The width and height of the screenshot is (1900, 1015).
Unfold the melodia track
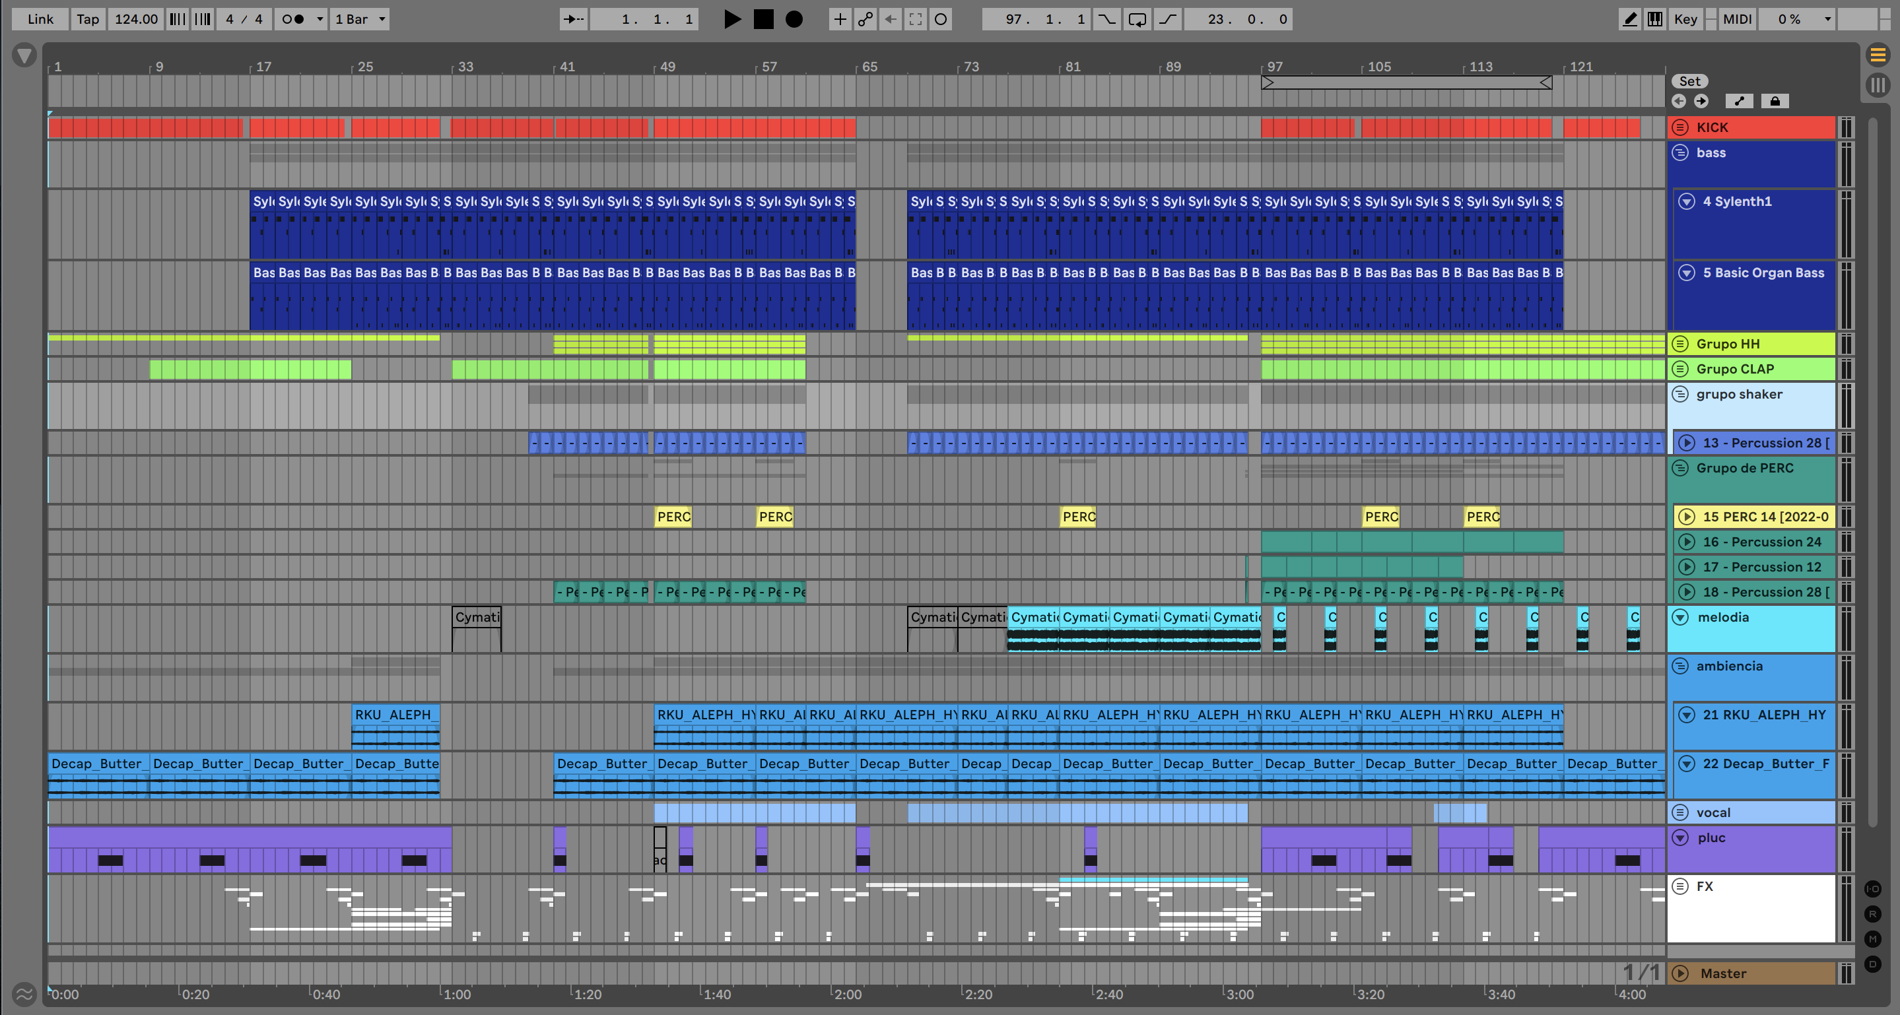pos(1680,617)
